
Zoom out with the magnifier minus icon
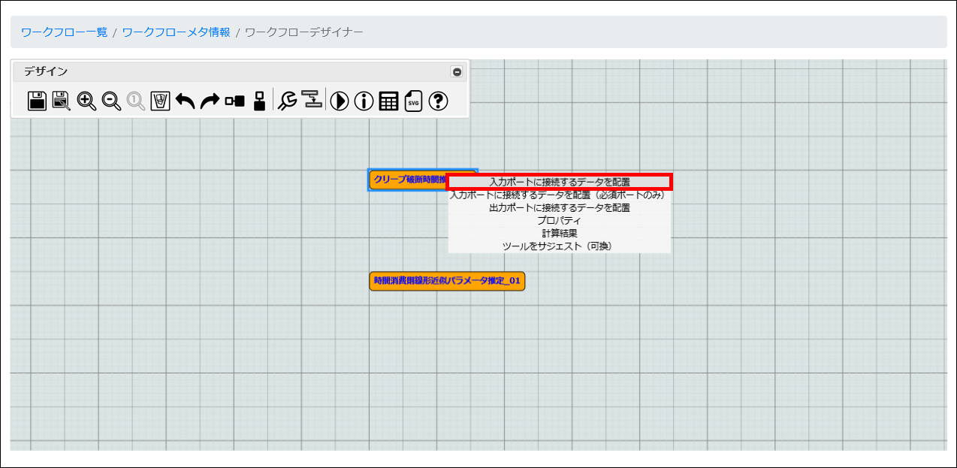click(111, 101)
